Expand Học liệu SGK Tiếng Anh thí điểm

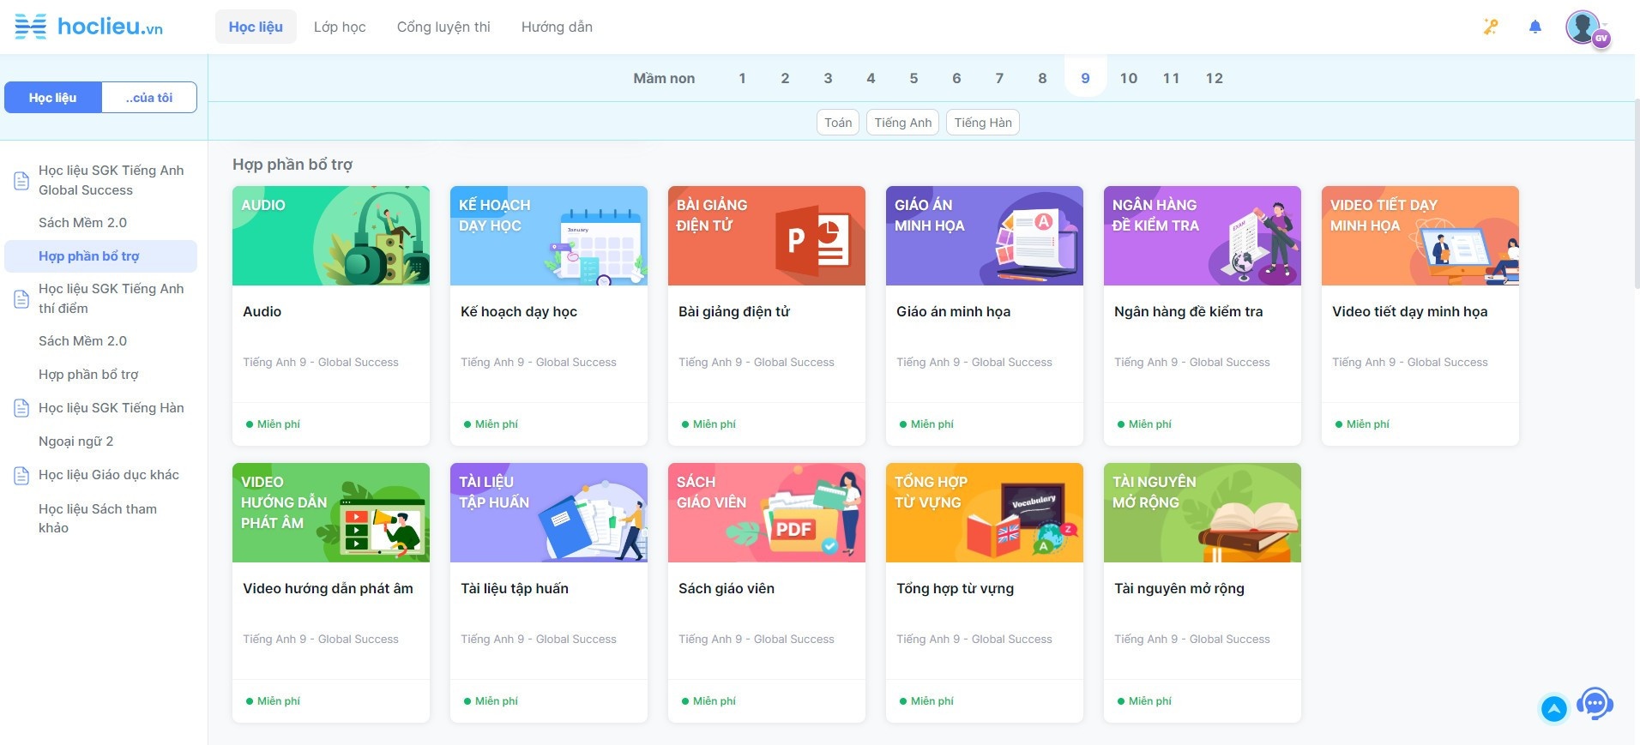point(111,298)
